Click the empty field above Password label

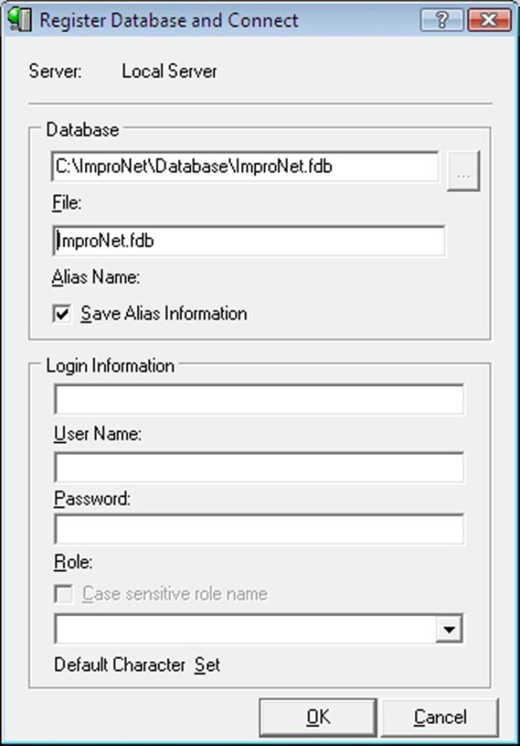pyautogui.click(x=259, y=467)
